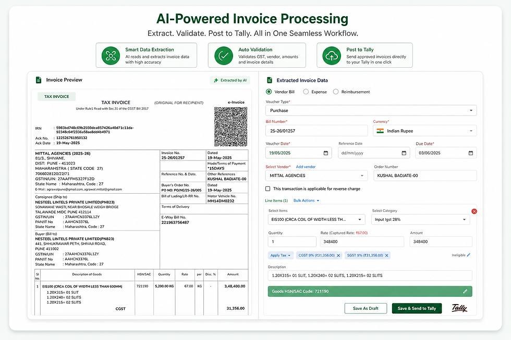Edit the Ineligible pencil icon
511x340 pixels.
coord(469,255)
